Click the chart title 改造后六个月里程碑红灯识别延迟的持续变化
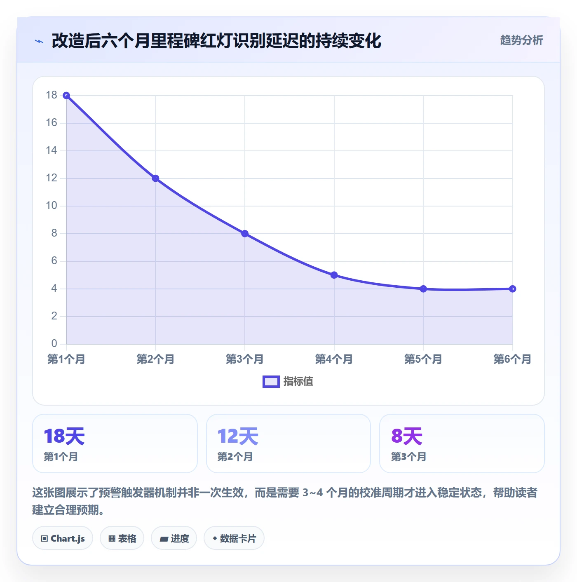 click(216, 41)
